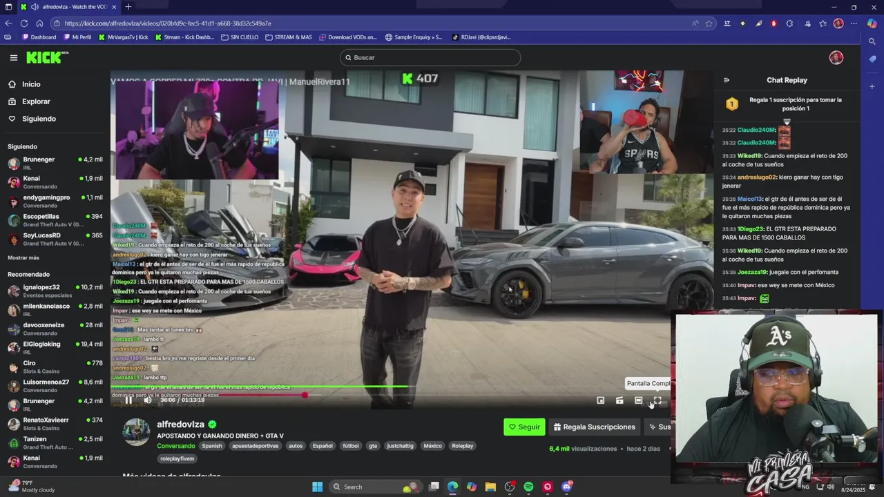Open a new browser tab
This screenshot has height=497, width=884.
[128, 7]
